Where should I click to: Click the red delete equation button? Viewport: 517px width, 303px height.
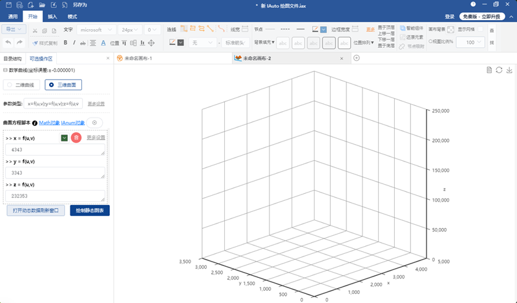point(76,138)
